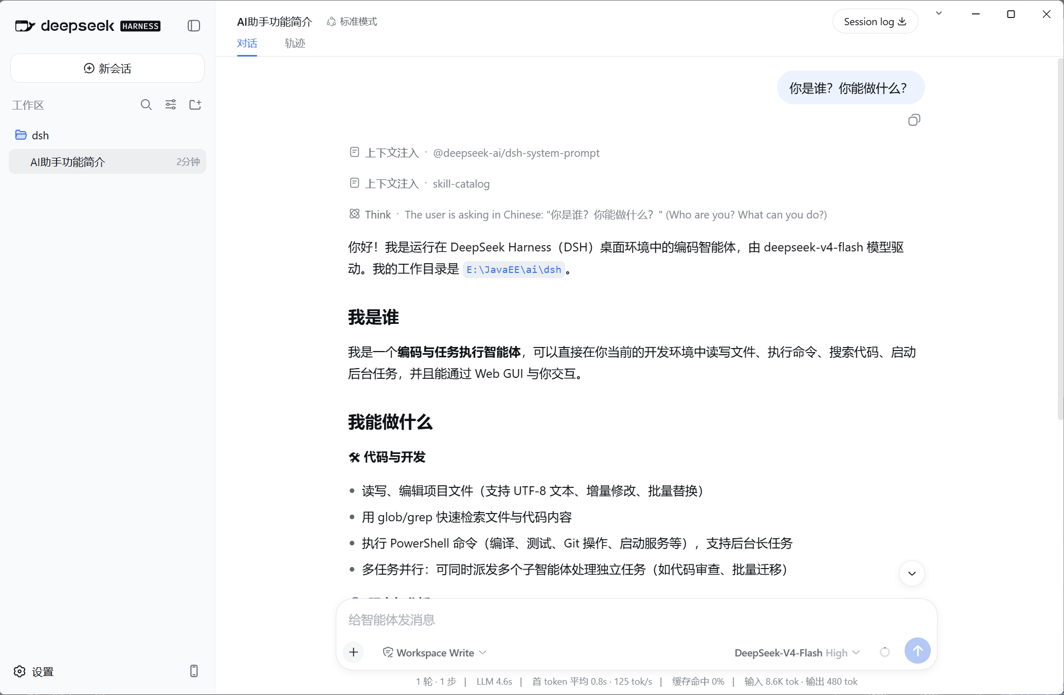Click the user message bubble 你是谁？你能做什么？

[851, 88]
